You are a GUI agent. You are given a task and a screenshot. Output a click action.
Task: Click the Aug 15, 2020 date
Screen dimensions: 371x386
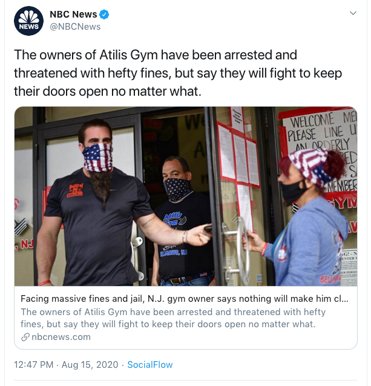point(90,365)
